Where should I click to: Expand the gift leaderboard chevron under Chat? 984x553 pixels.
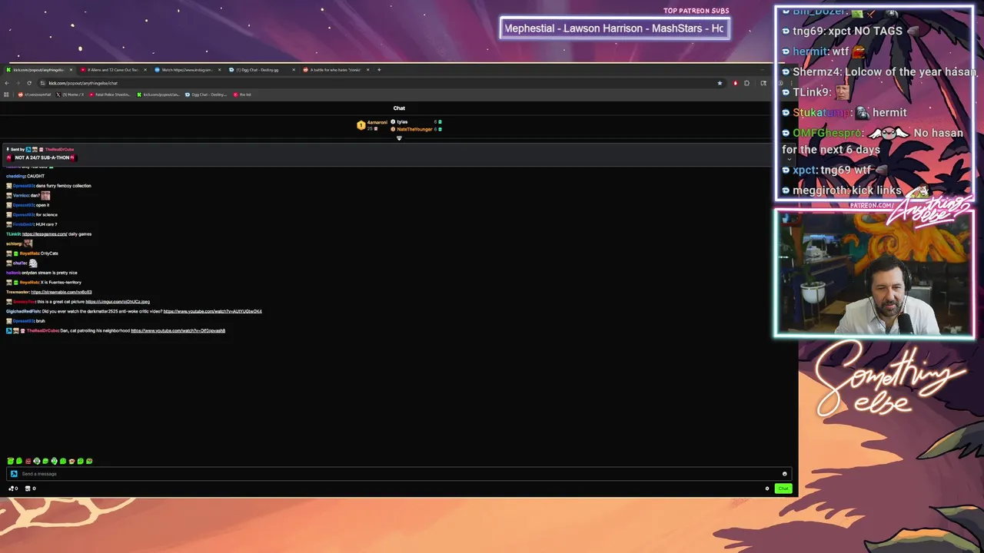(399, 138)
